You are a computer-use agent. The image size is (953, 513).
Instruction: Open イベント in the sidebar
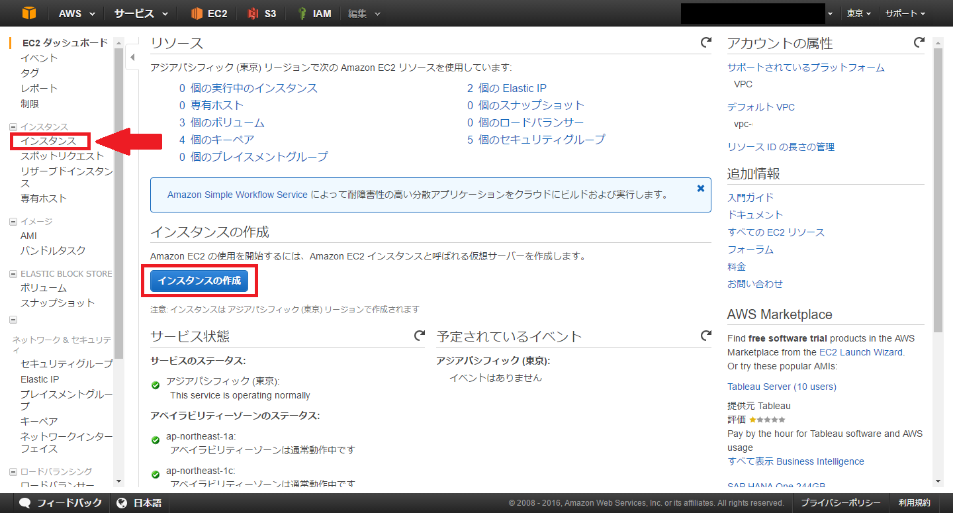[x=39, y=58]
